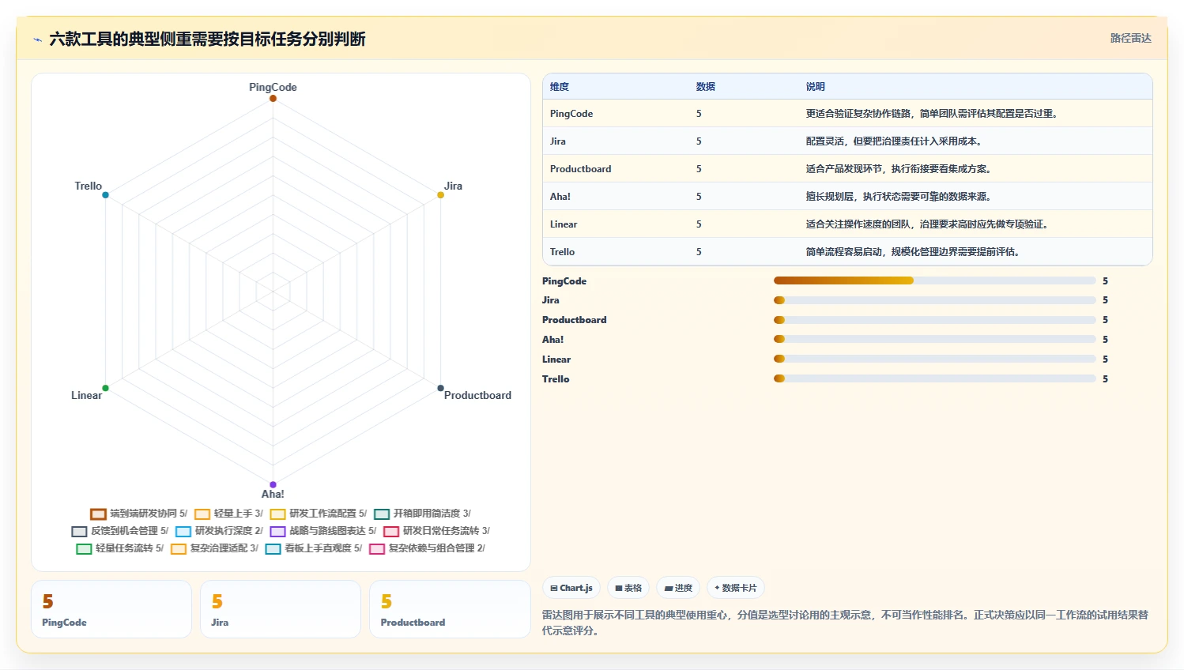
Task: Click the Jira radar vertex point
Action: tap(440, 195)
